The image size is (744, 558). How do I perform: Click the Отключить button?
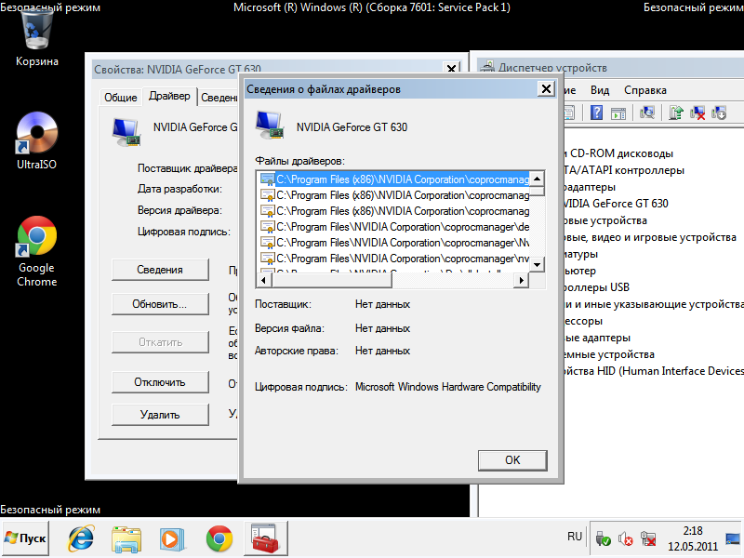pyautogui.click(x=160, y=382)
